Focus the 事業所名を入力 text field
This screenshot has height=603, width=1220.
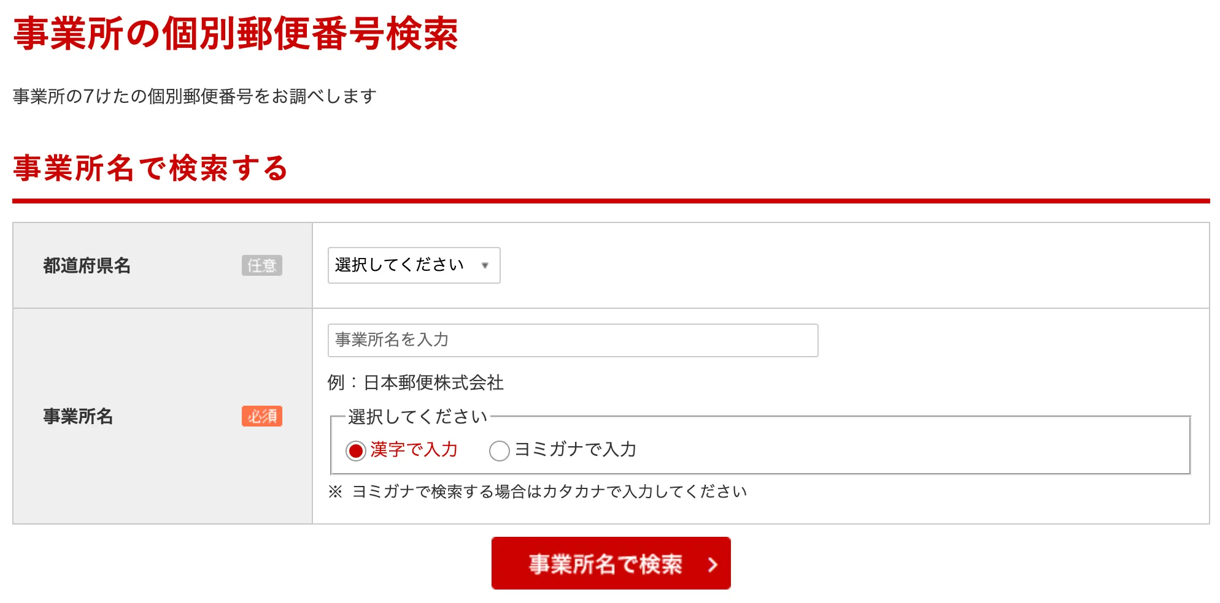point(572,340)
